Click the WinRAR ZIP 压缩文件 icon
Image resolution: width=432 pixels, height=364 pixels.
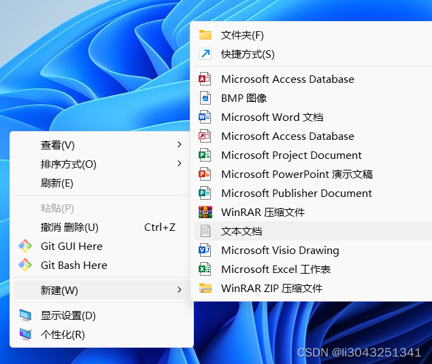[x=205, y=288]
